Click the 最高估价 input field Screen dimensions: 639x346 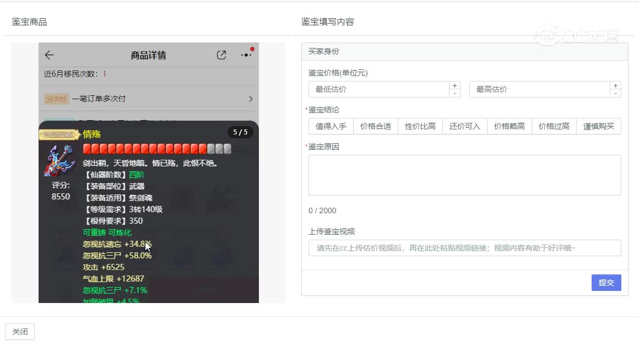tap(539, 89)
